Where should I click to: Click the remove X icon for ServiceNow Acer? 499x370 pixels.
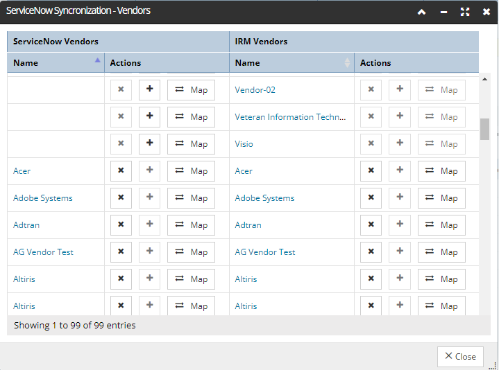(x=121, y=171)
